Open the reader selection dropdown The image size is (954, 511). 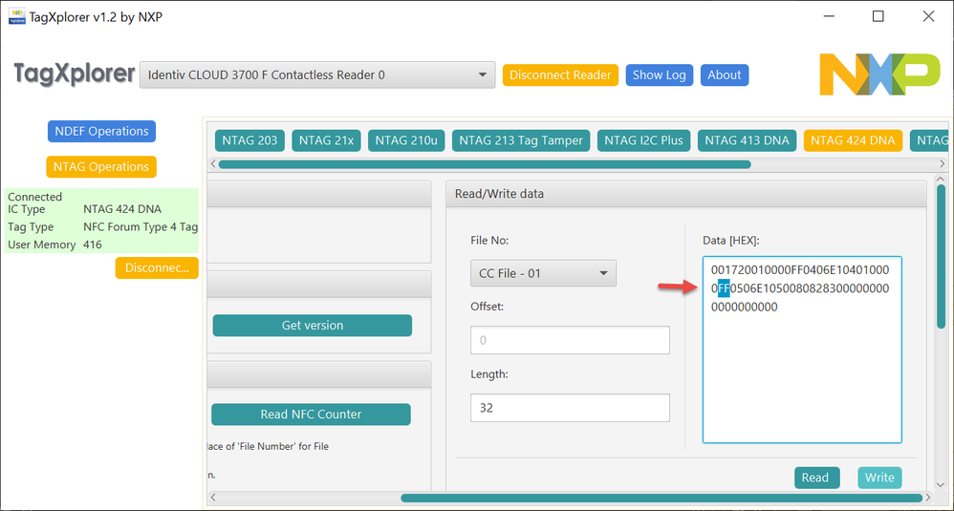(317, 75)
